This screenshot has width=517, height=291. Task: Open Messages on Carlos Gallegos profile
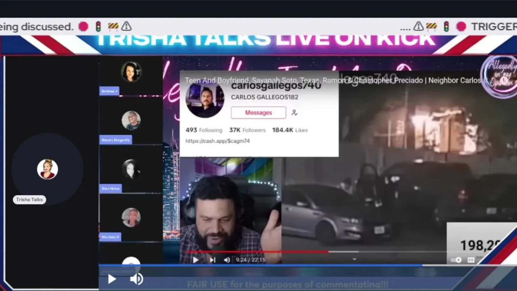tap(258, 113)
